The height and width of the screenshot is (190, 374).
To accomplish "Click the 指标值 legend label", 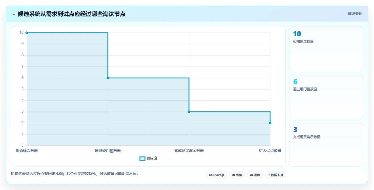I will (152, 158).
